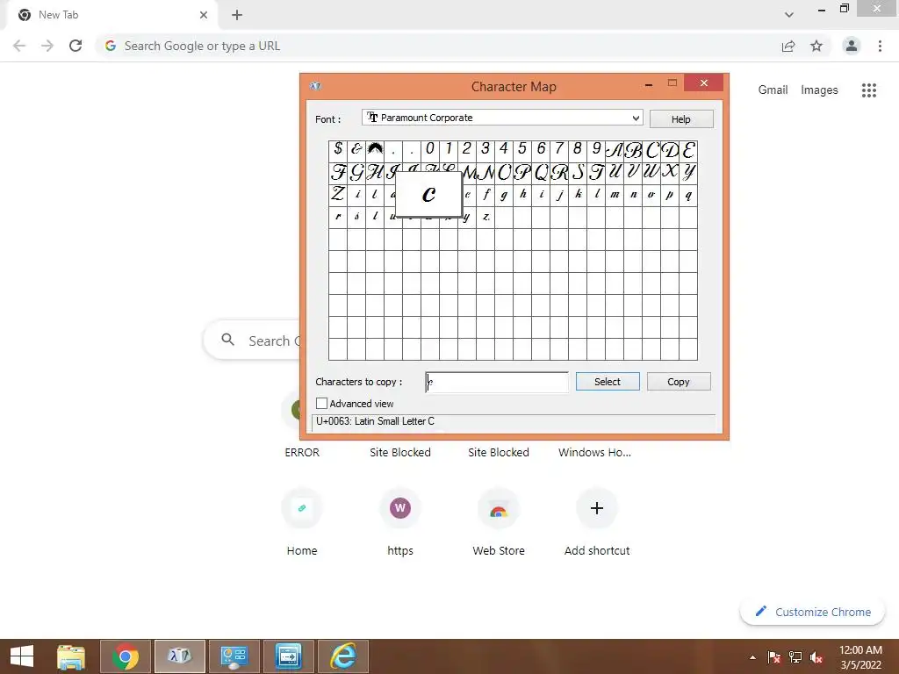This screenshot has height=674, width=899.
Task: Open a new Chrome tab with plus button
Action: coord(237,15)
